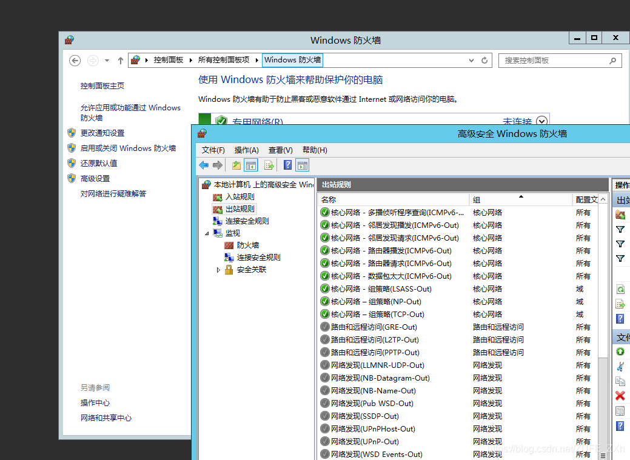This screenshot has height=460, width=630.
Task: Click the shield icon next to 更改通知设置
Action: click(x=72, y=133)
